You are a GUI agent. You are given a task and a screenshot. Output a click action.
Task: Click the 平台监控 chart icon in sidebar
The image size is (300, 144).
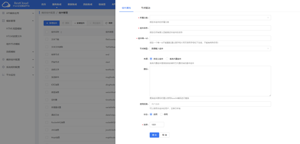coord(3,75)
